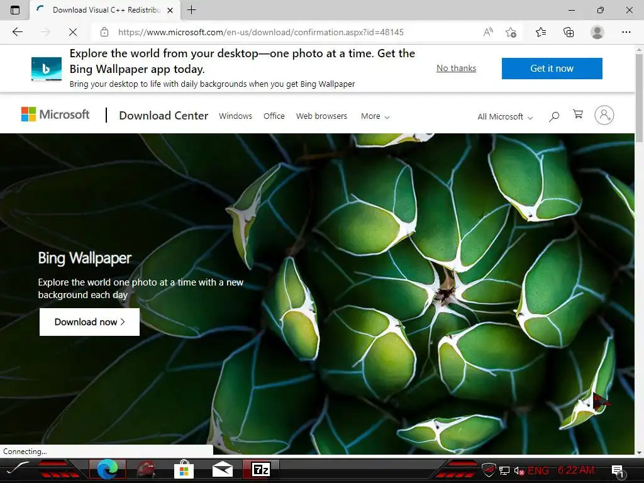The width and height of the screenshot is (644, 483).
Task: Click the Bing Wallpaper app icon
Action: (x=47, y=69)
